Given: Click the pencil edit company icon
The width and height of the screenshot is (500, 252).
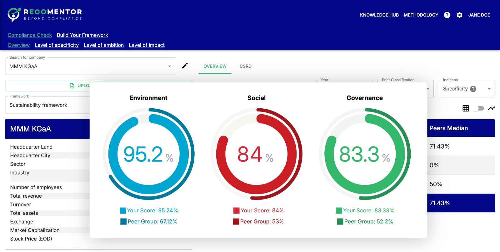Looking at the screenshot, I should 185,66.
